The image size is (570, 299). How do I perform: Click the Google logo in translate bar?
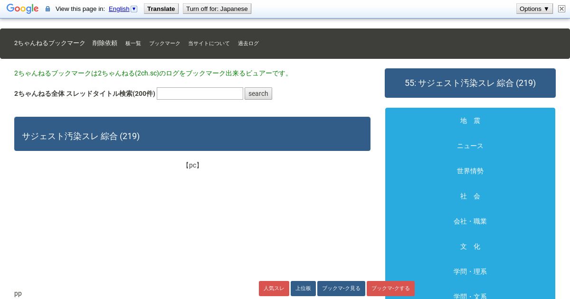(22, 9)
